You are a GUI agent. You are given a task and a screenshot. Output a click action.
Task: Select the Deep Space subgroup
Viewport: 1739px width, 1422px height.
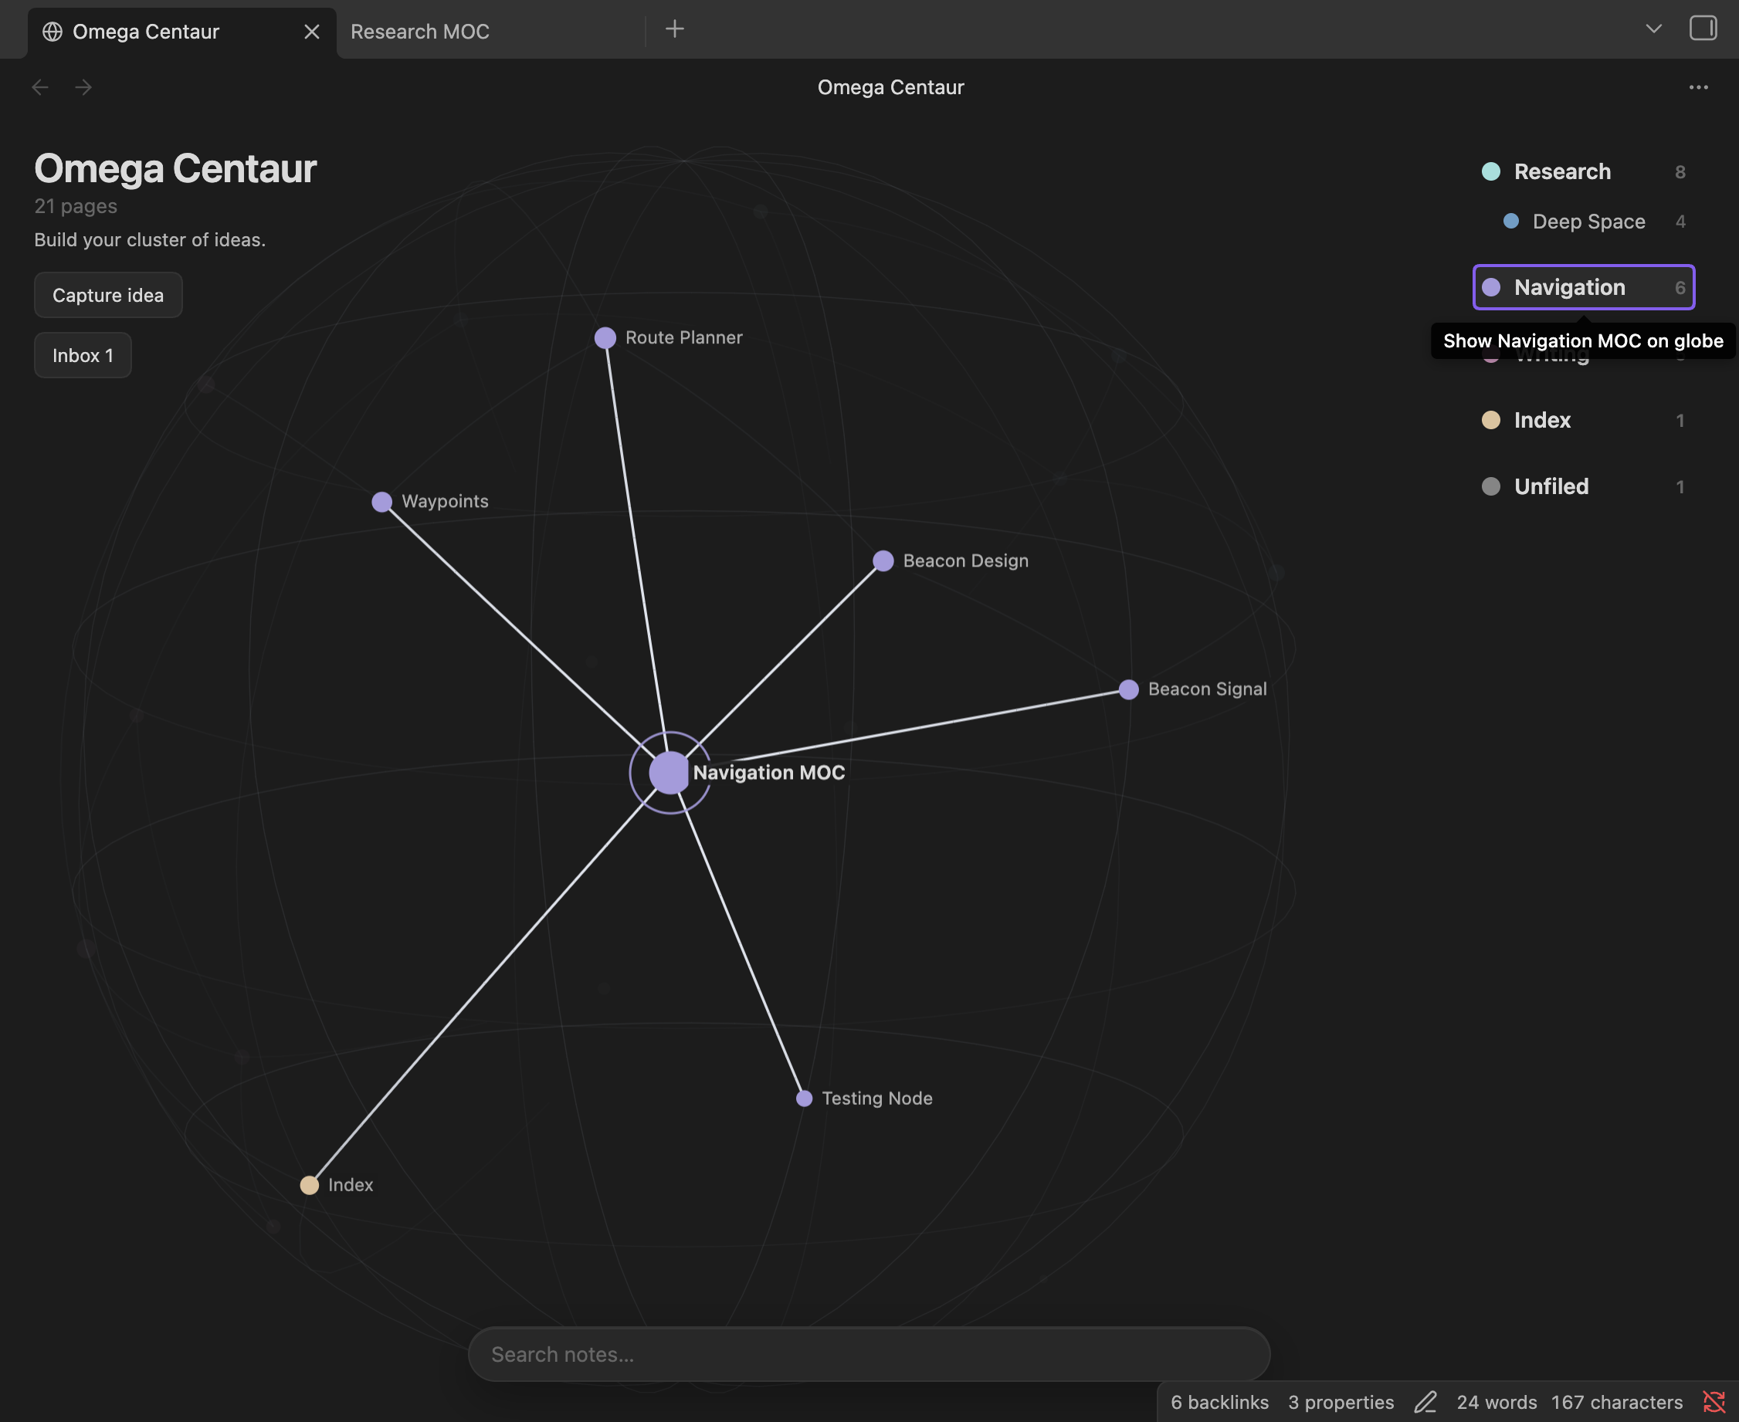1594,221
